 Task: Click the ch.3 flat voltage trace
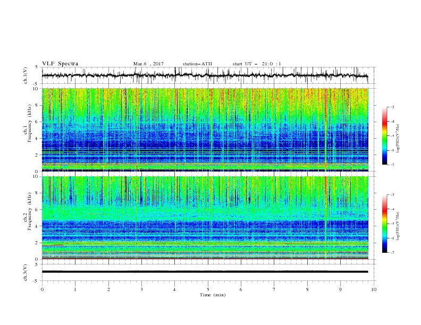(x=205, y=272)
